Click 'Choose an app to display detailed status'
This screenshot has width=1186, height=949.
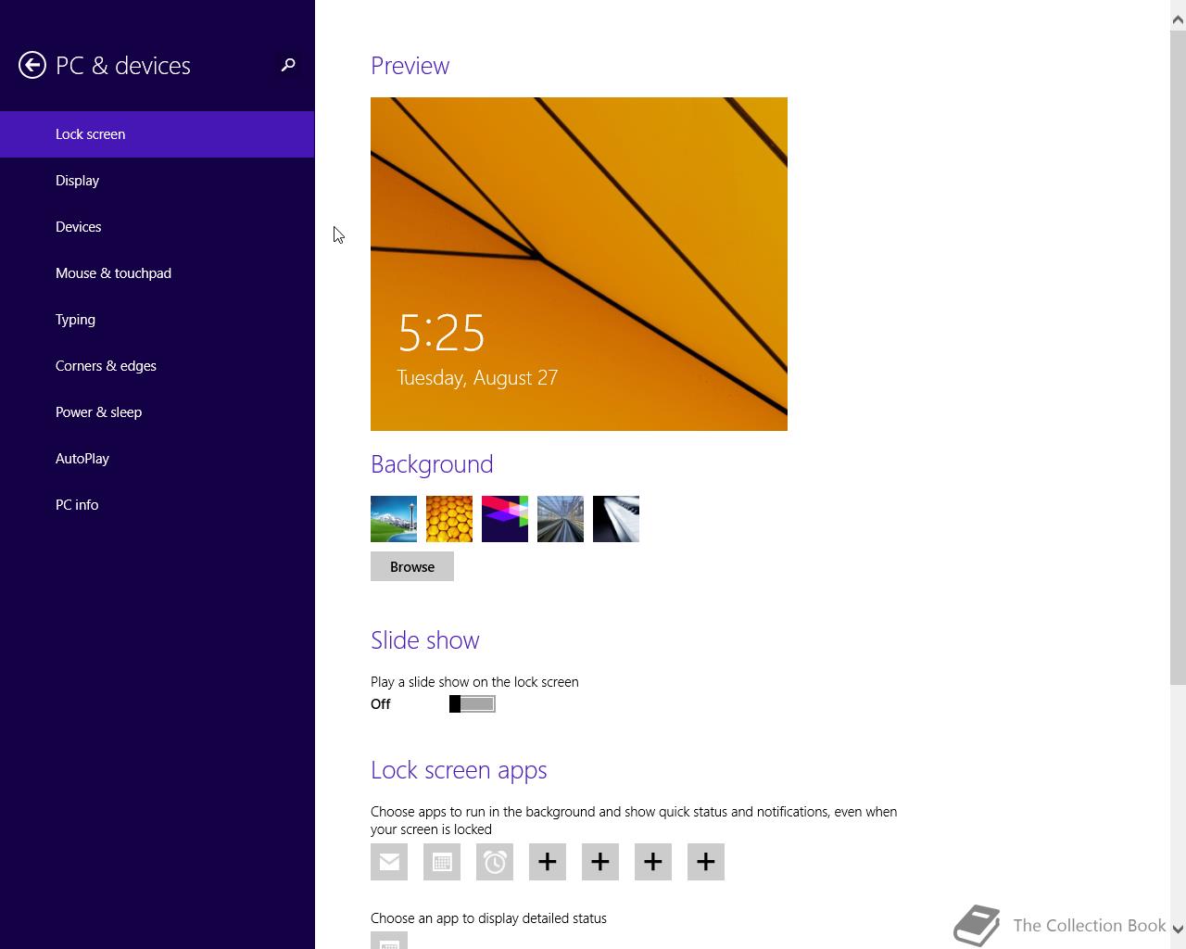click(488, 918)
